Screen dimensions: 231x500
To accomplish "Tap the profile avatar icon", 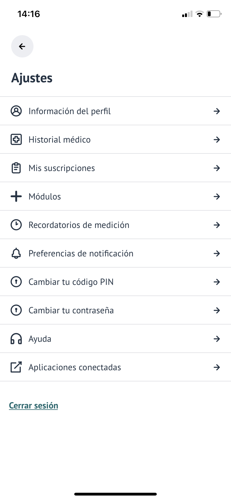I will tap(16, 111).
